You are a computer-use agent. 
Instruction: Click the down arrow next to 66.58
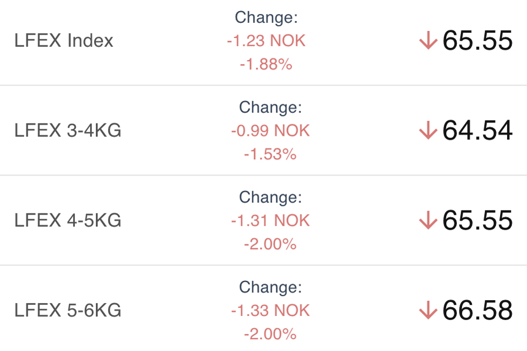coord(428,311)
